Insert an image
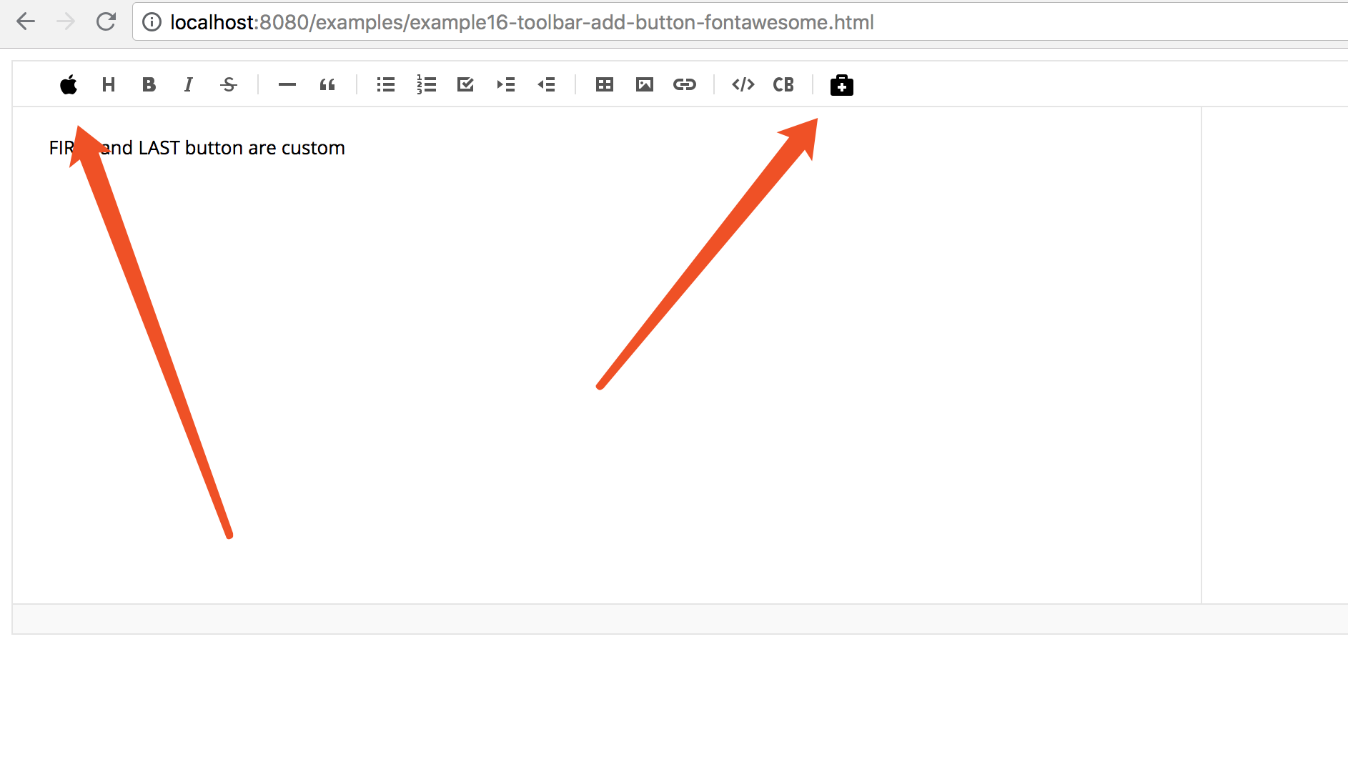 tap(644, 84)
